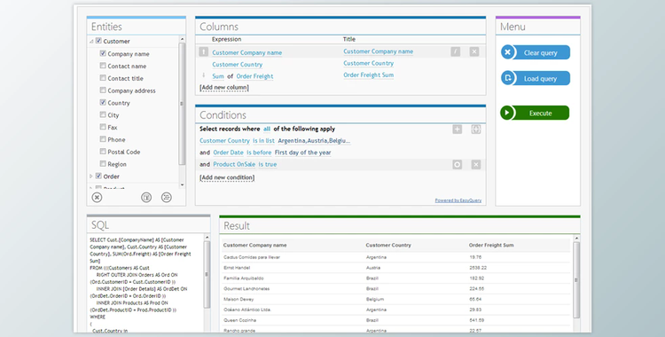Remove the Product OnSale condition with X

[476, 165]
